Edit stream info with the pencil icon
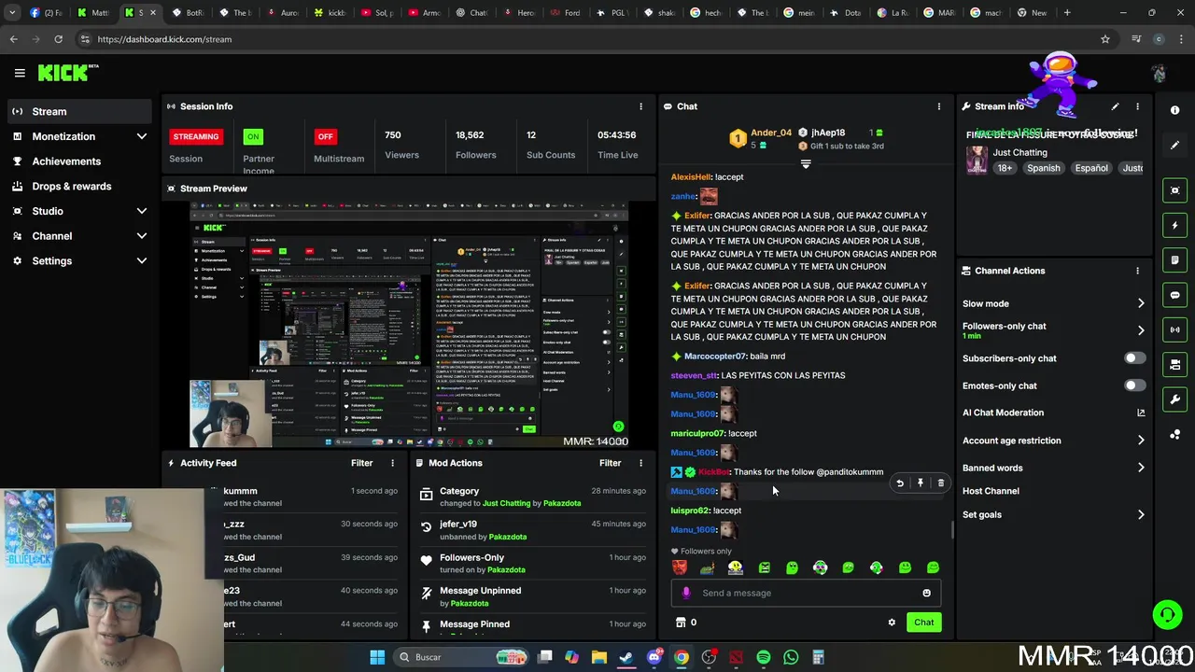 pyautogui.click(x=1115, y=106)
